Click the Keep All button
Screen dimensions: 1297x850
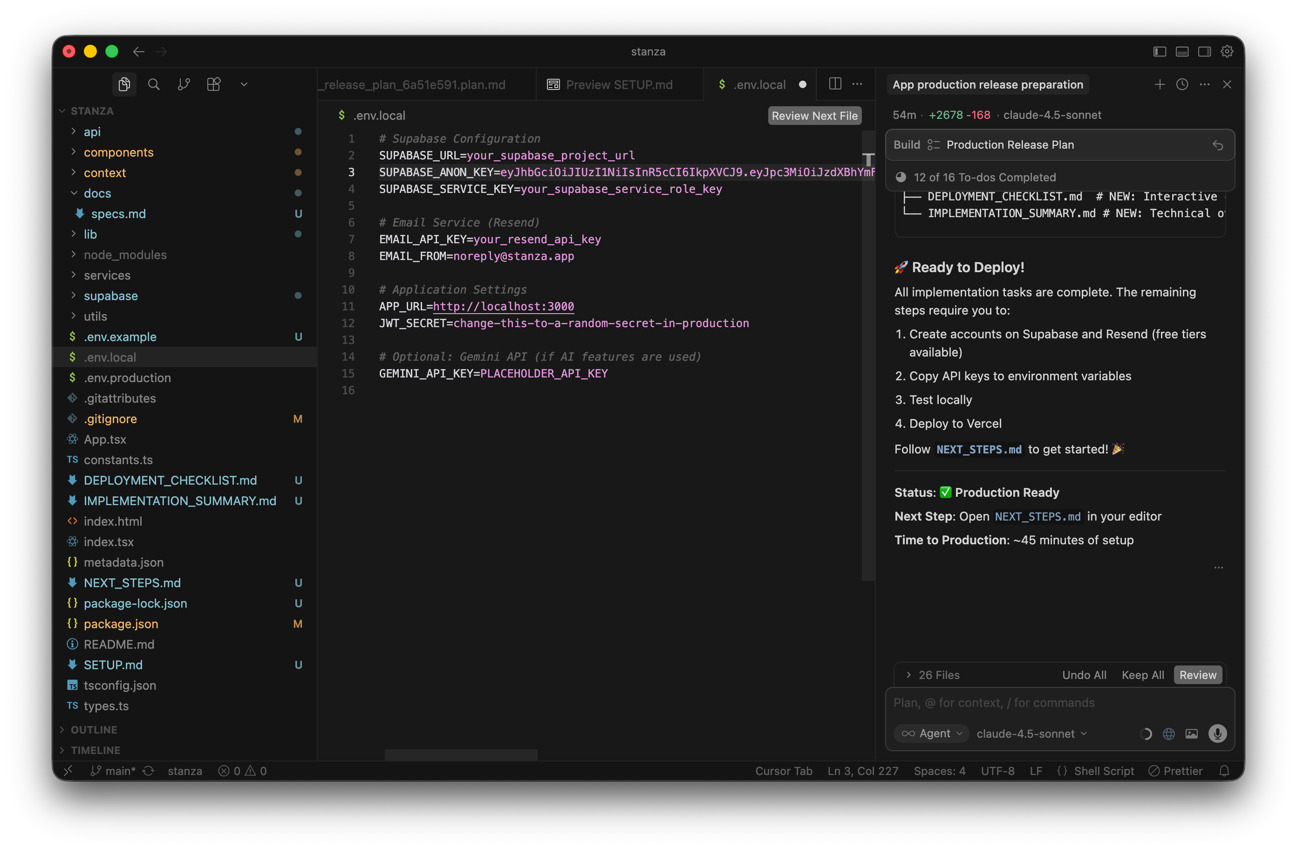pyautogui.click(x=1142, y=675)
